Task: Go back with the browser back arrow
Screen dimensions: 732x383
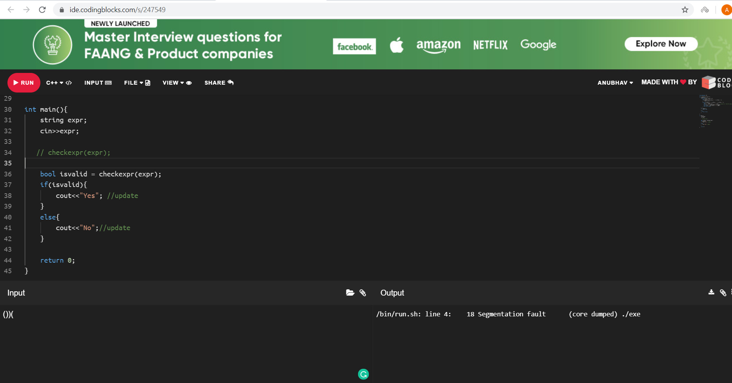Action: (x=11, y=9)
